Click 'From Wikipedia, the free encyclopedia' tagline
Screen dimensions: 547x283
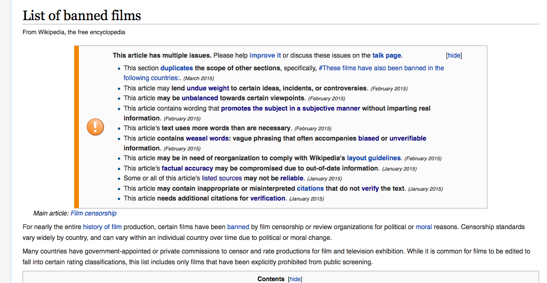[74, 32]
